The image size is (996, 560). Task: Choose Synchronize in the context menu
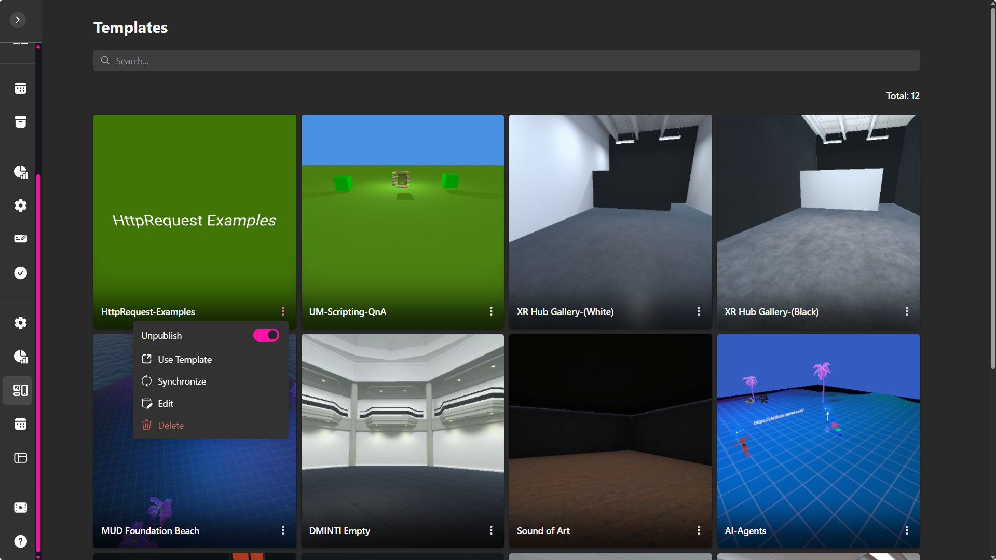(x=182, y=381)
